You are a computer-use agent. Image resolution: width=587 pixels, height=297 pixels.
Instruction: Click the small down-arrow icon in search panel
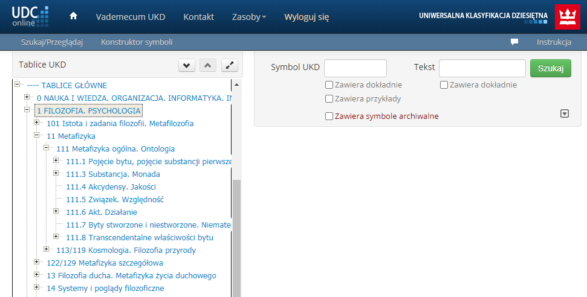point(565,113)
